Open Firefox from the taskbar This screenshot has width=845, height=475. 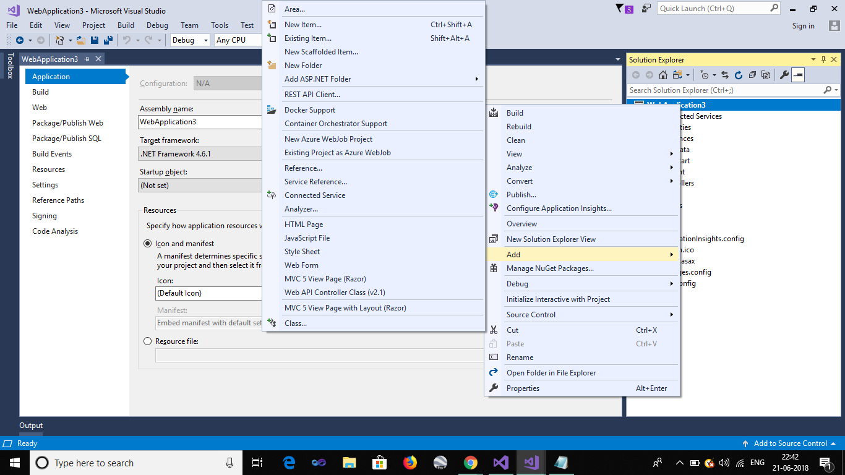tap(410, 463)
